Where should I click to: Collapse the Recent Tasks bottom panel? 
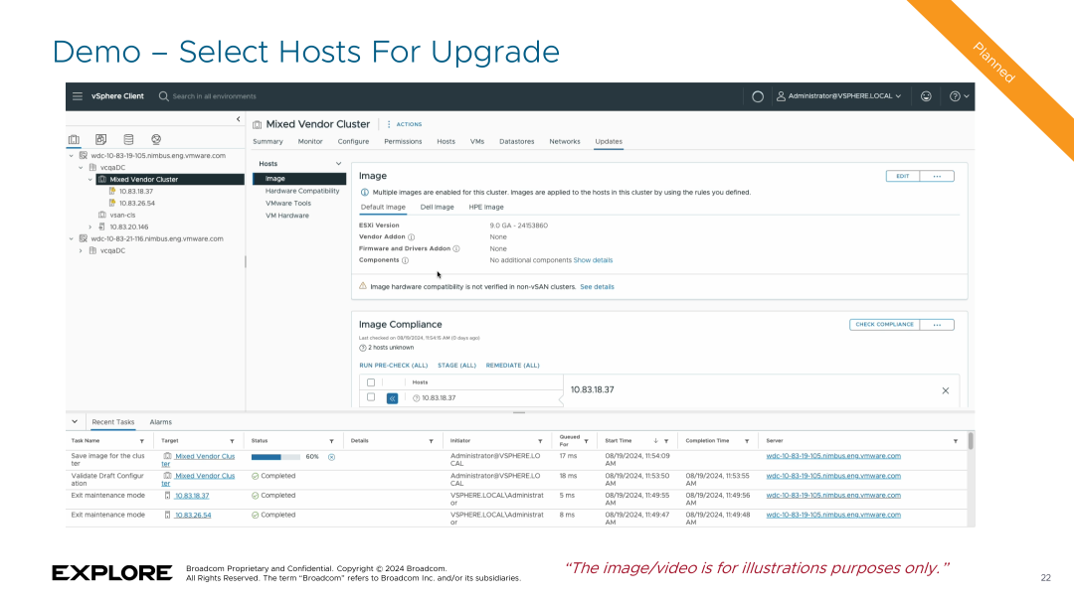pos(75,422)
